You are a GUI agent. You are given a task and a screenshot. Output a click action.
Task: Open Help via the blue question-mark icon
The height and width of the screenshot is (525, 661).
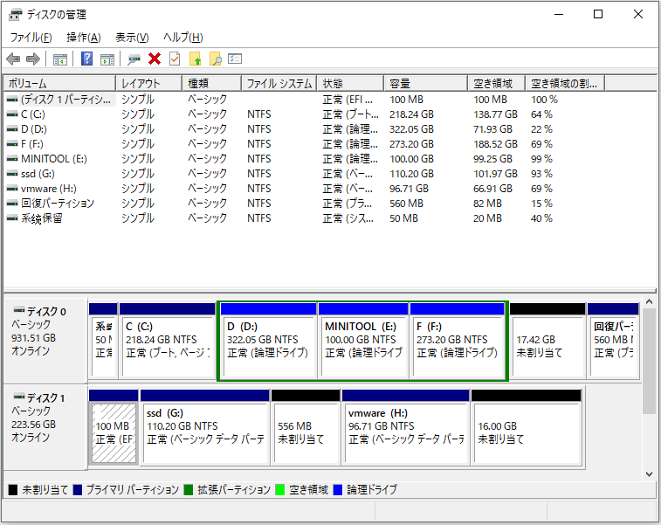point(87,59)
